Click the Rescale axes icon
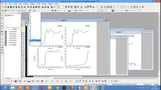161x90 pixels. tap(102, 7)
